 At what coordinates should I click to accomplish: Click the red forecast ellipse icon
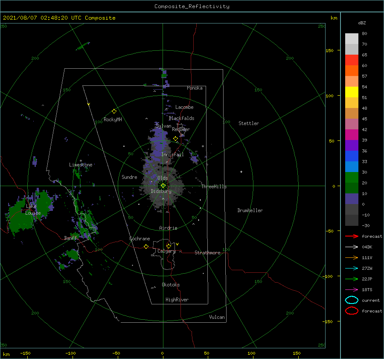(352, 311)
